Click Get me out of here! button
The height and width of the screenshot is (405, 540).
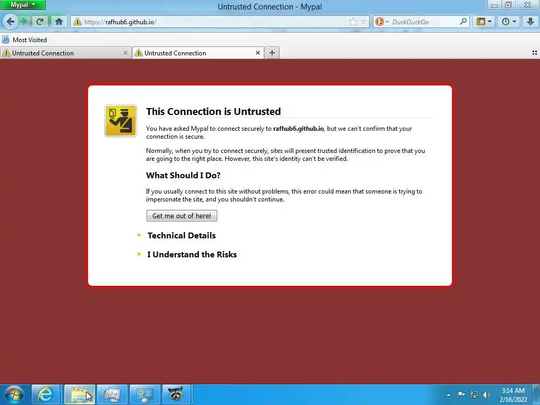pyautogui.click(x=182, y=216)
